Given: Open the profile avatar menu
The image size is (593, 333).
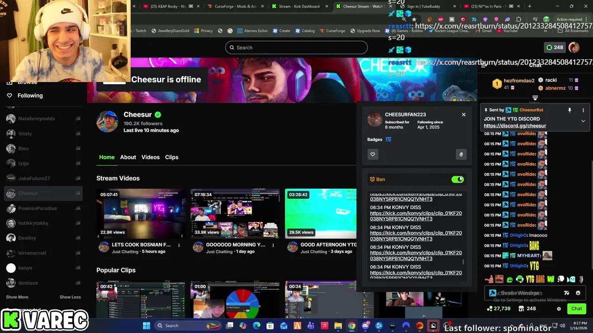Looking at the screenshot, I should [x=574, y=47].
